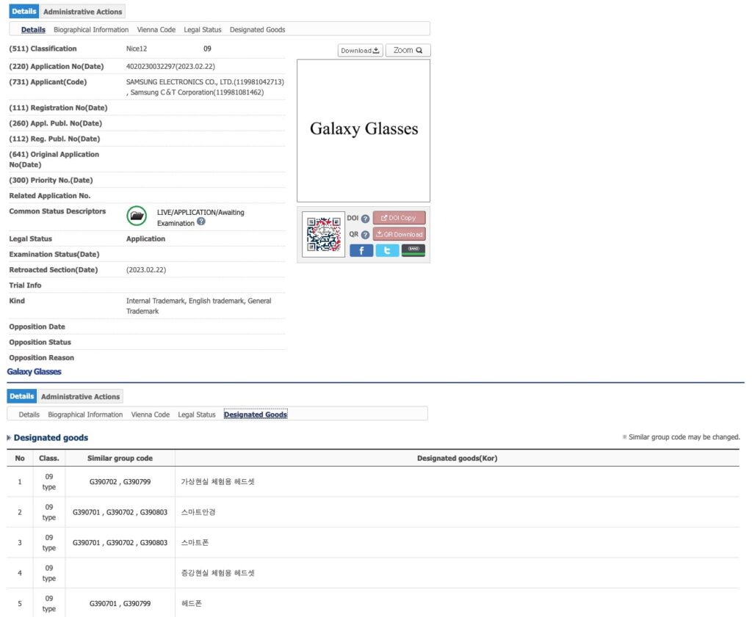Click row 1 code G390702 , G390799
The height and width of the screenshot is (617, 752).
pyautogui.click(x=120, y=482)
